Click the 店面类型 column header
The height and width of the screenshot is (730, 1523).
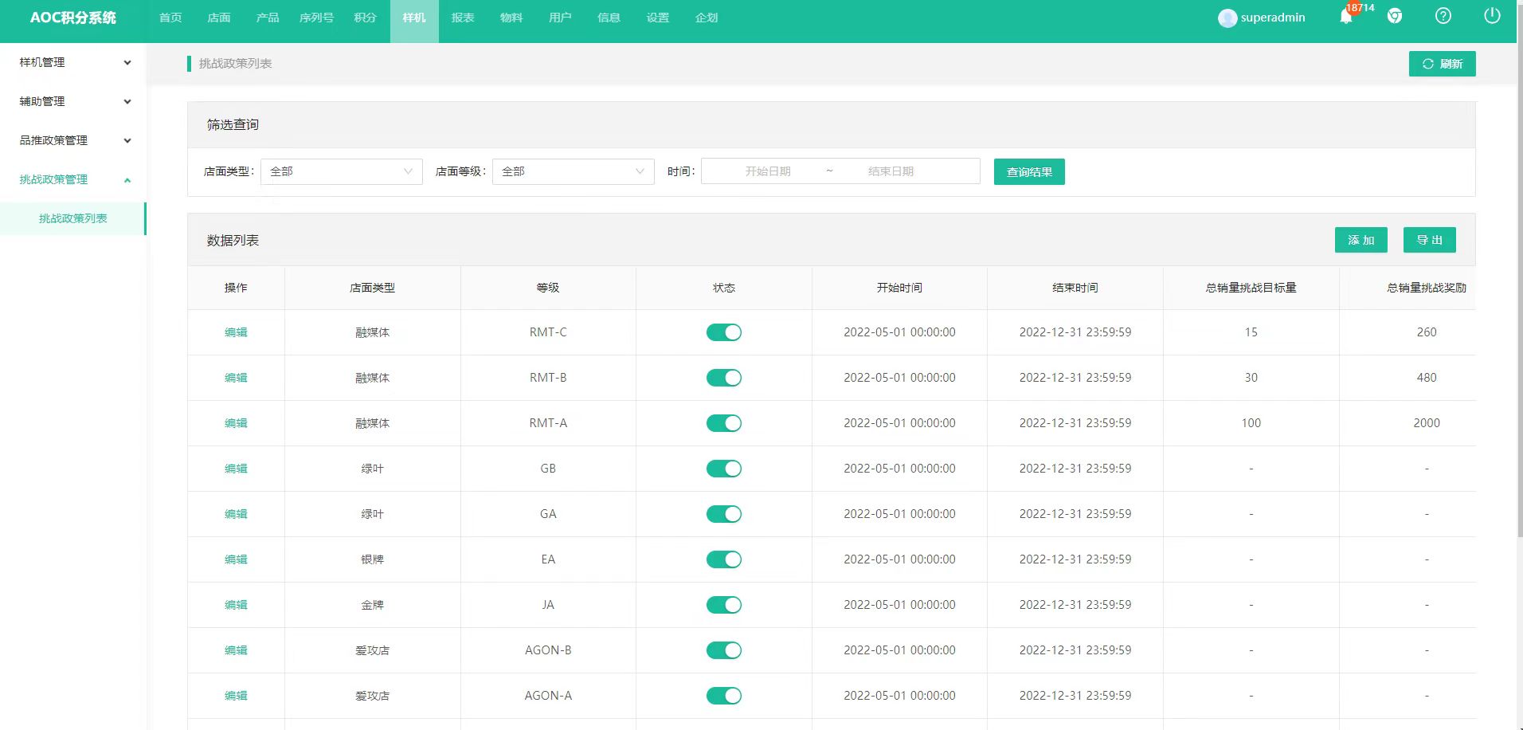[x=372, y=288]
